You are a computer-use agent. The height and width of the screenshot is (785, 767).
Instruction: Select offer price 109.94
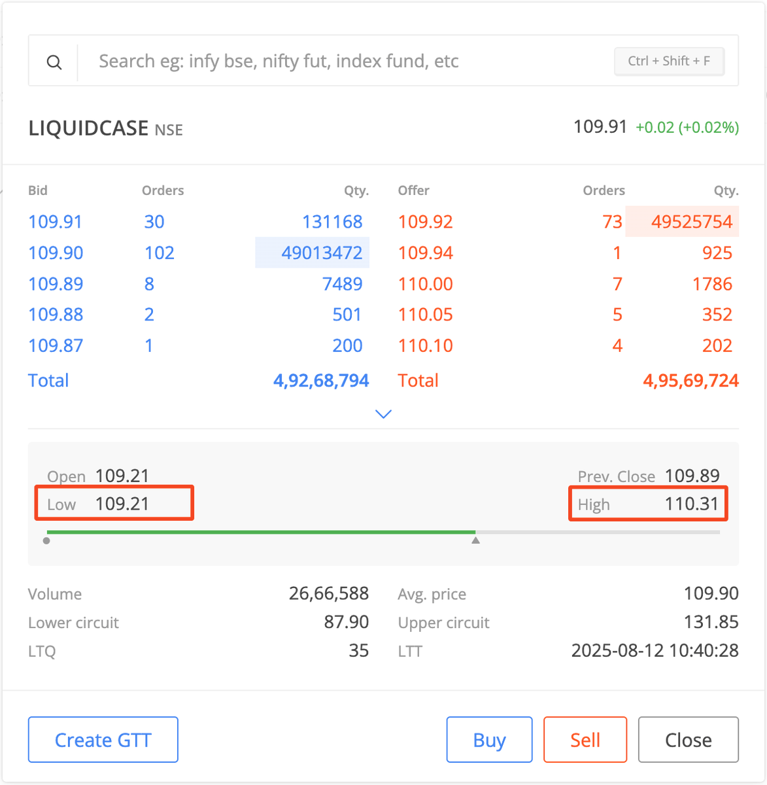point(426,253)
